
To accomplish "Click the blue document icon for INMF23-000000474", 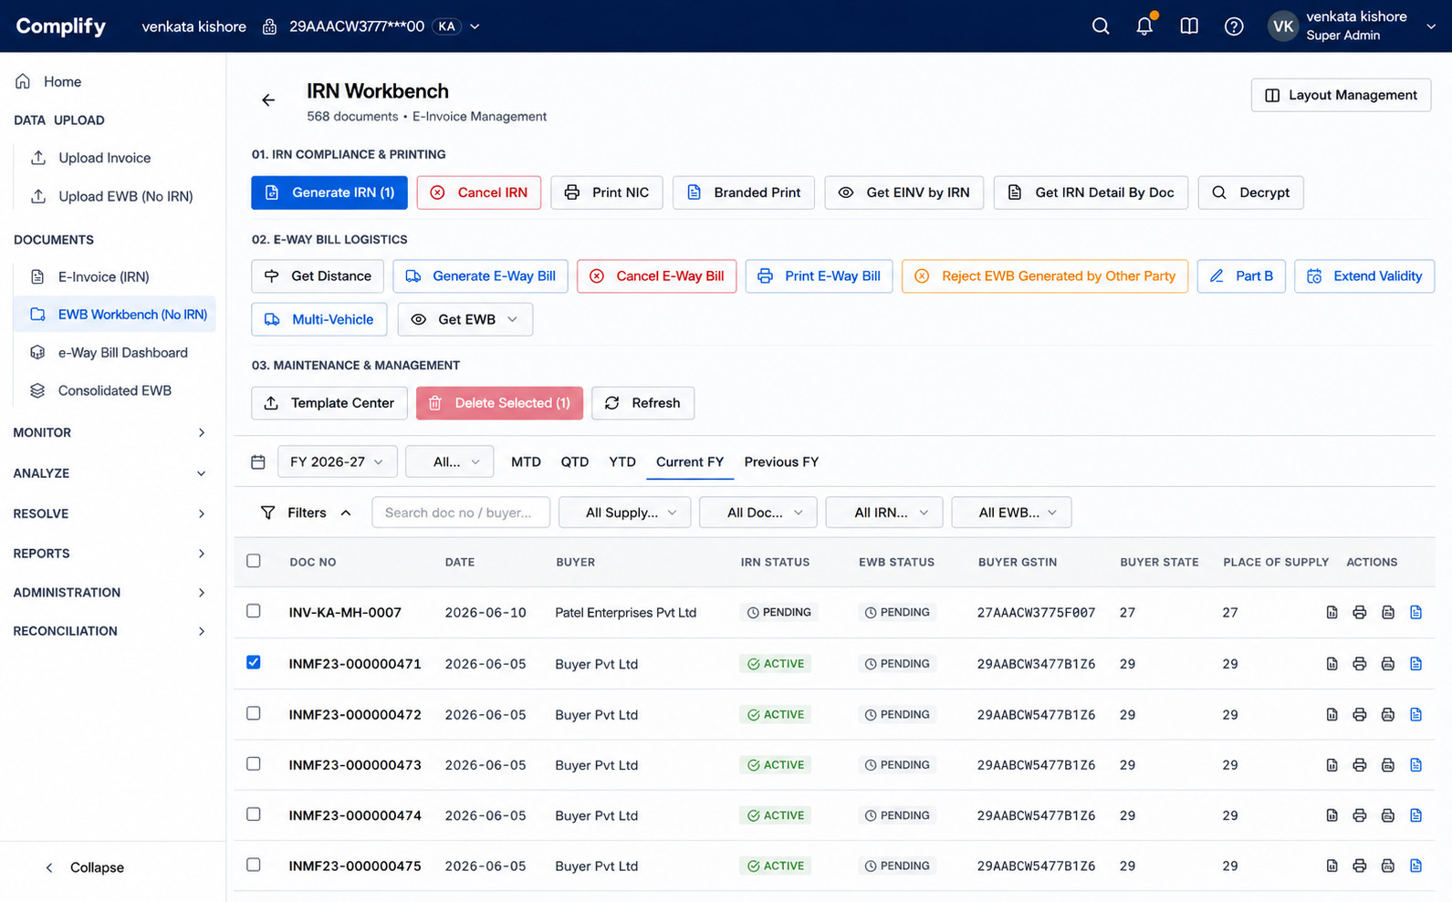I will point(1415,816).
